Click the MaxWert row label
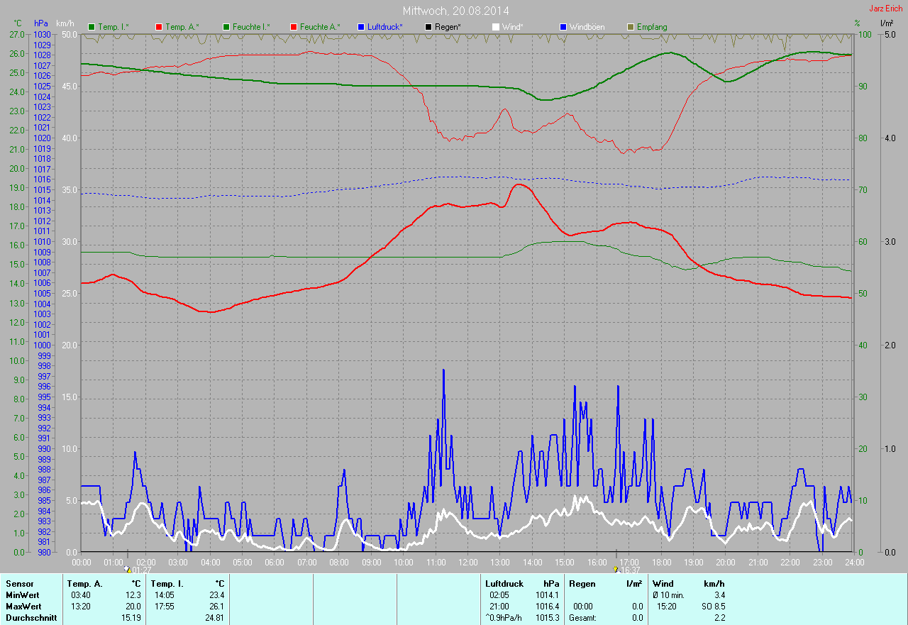Image resolution: width=908 pixels, height=625 pixels. (23, 607)
